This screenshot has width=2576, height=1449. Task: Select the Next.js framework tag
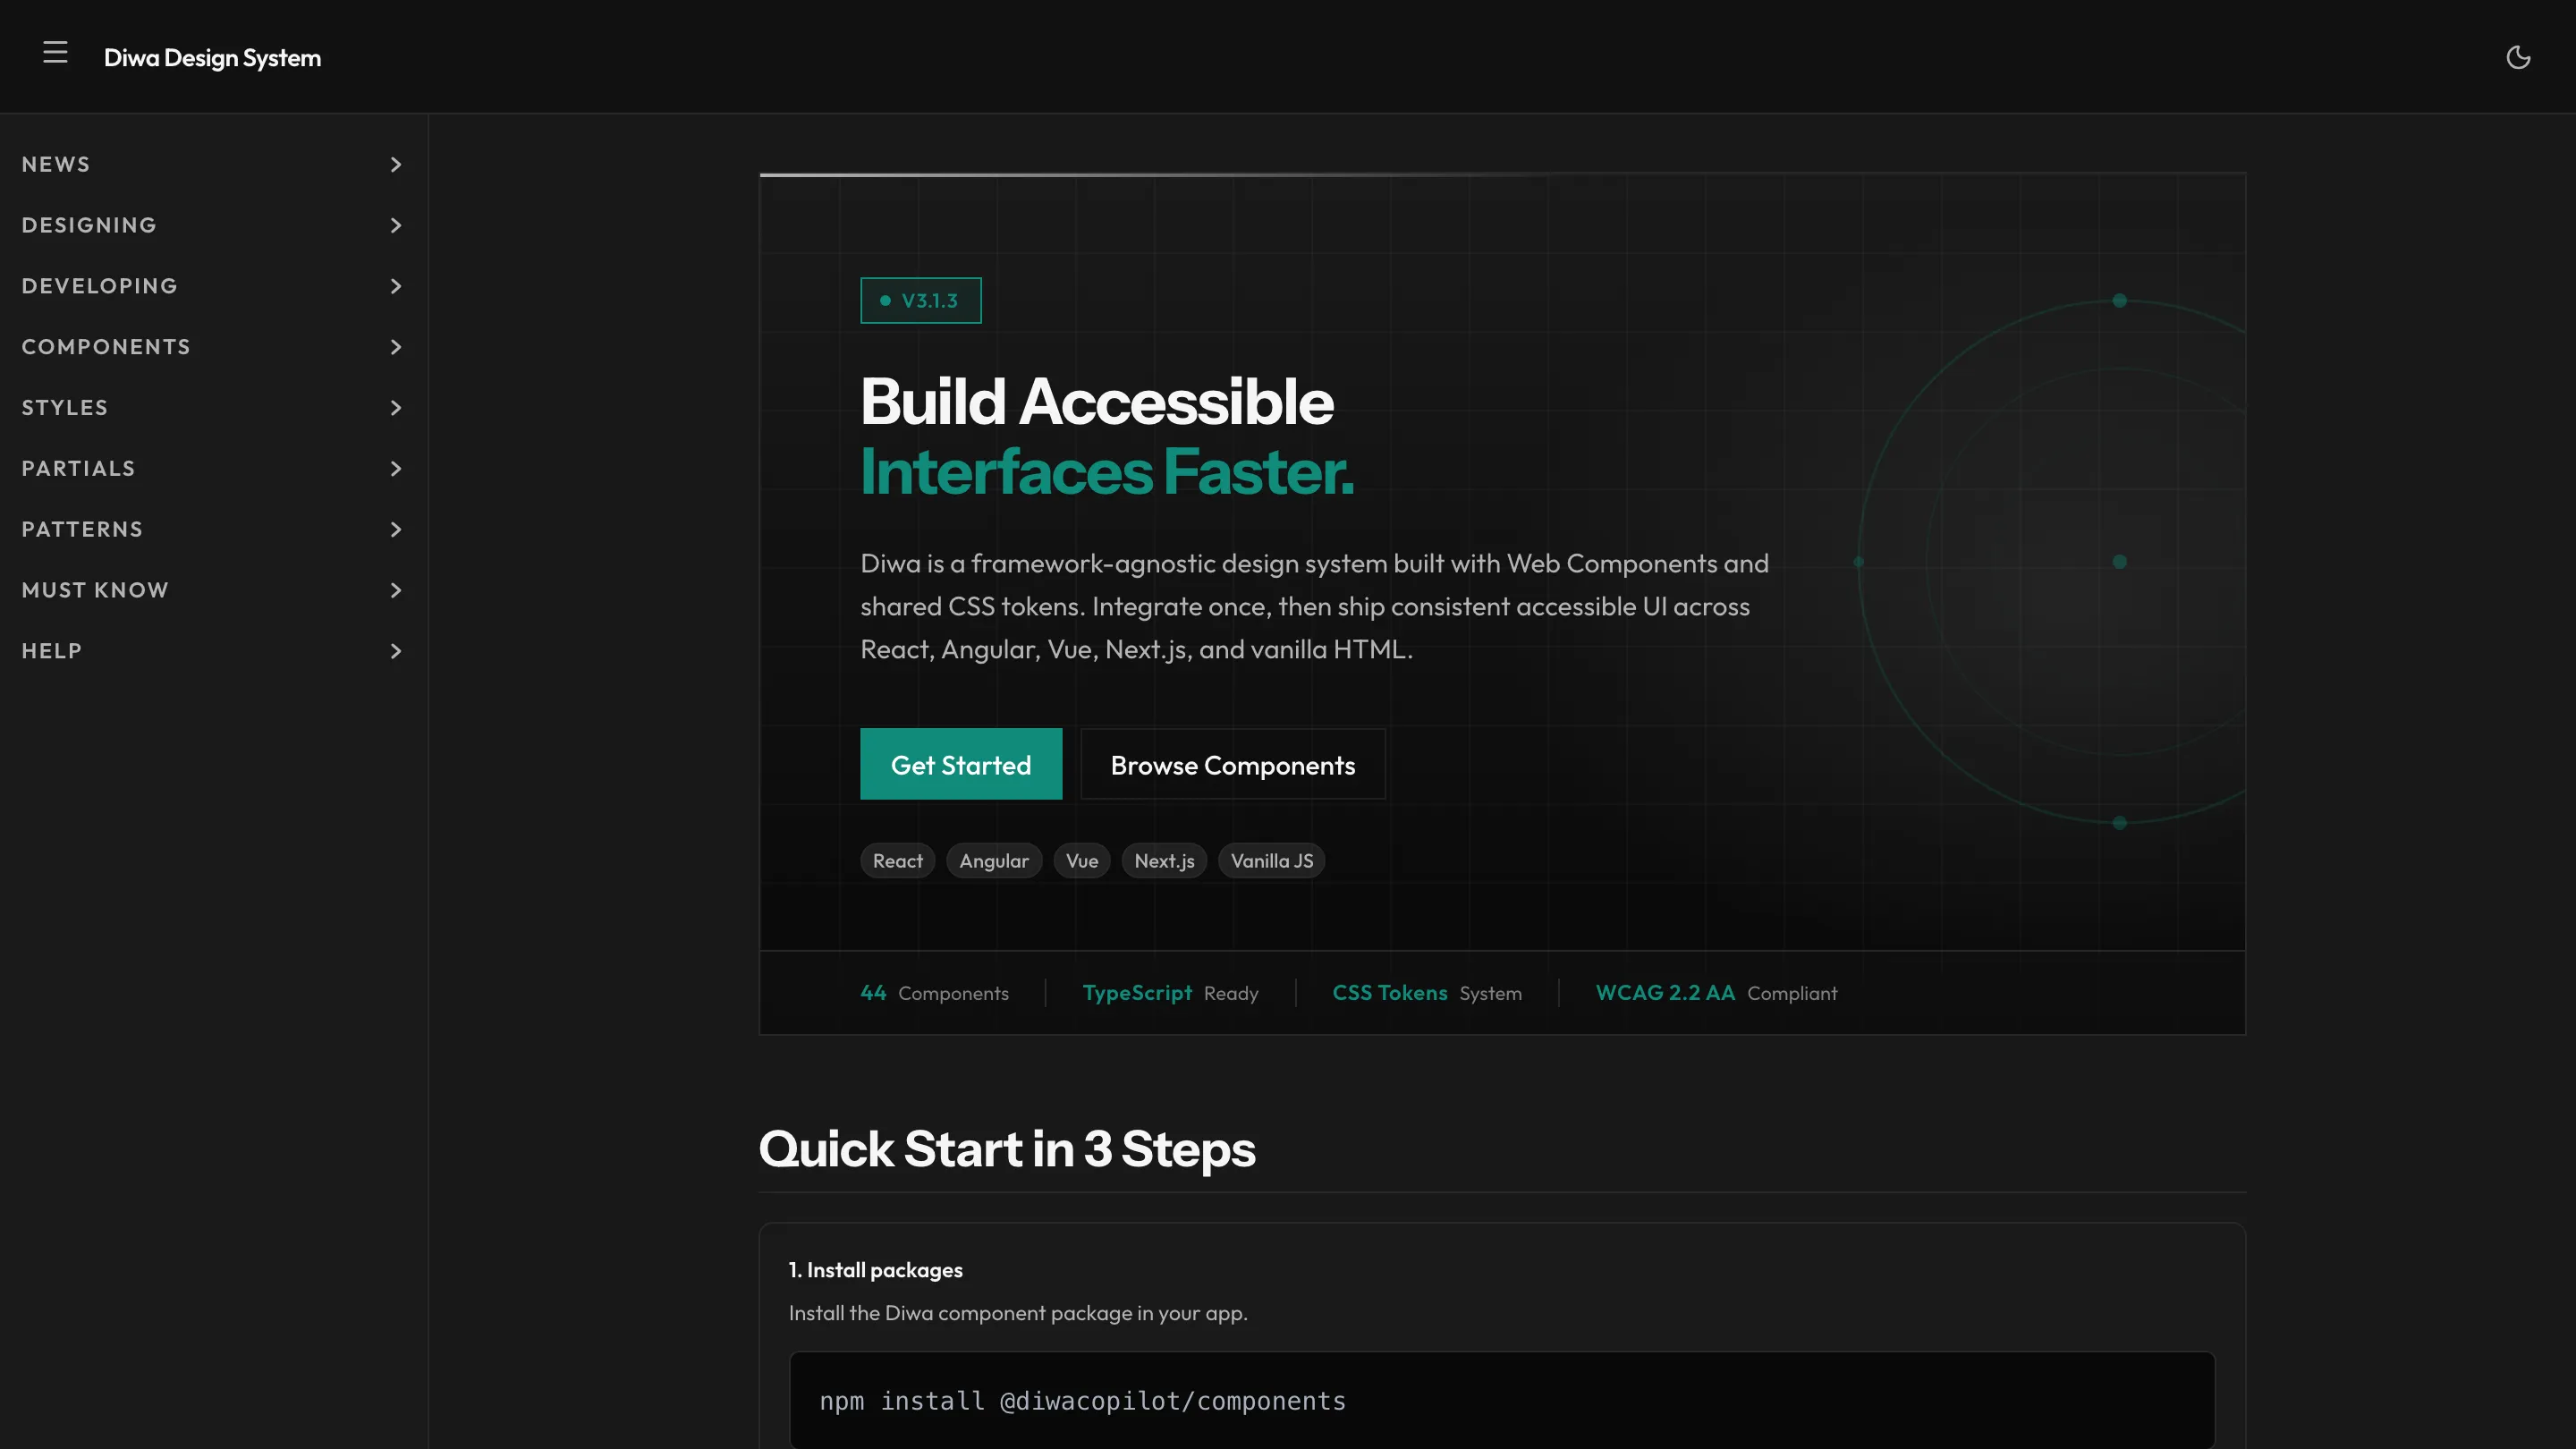pos(1164,861)
